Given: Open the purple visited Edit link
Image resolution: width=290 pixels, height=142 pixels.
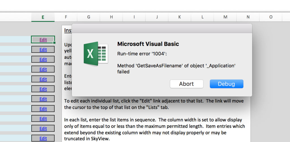Looking at the screenshot, I should point(43,40).
